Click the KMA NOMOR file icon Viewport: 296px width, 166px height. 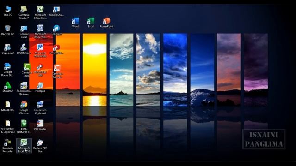point(24,127)
